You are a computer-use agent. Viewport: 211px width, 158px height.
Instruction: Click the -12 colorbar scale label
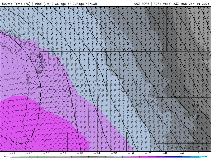[148, 153]
